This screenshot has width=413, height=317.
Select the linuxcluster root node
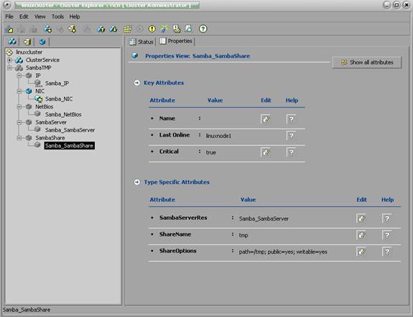[x=29, y=52]
